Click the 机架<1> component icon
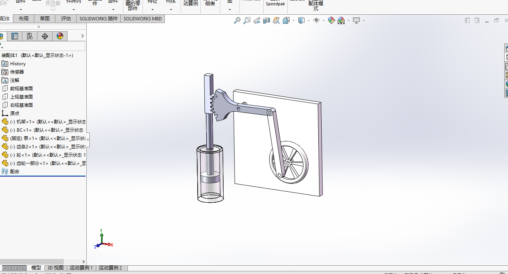508x274 pixels. click(5, 122)
